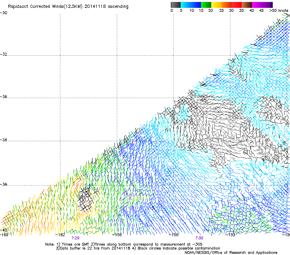This screenshot has height=255, width=290.
Task: Click the '>50 knots' legend label
Action: click(x=279, y=11)
